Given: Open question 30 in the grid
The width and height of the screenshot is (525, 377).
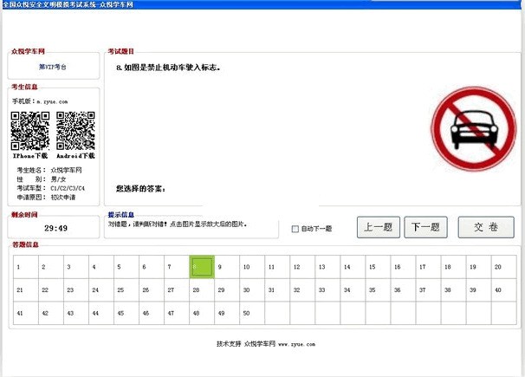Looking at the screenshot, I should [x=252, y=290].
